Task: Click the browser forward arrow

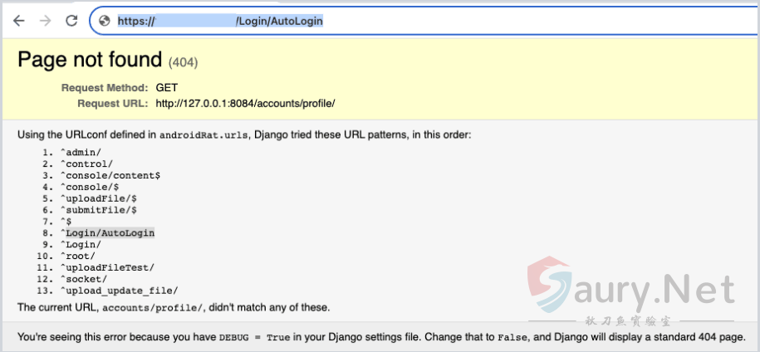Action: (x=45, y=21)
